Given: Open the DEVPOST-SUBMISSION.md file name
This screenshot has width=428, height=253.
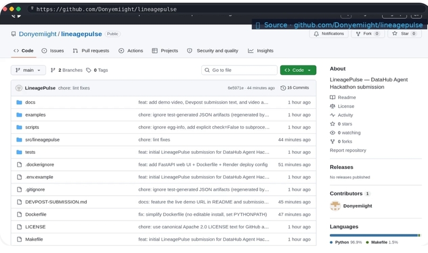Looking at the screenshot, I should 56,202.
